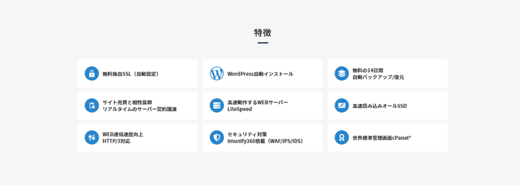Select the Imunify360搭載（WAF/IPS/IDS） text
This screenshot has height=186, width=520.
(265, 141)
